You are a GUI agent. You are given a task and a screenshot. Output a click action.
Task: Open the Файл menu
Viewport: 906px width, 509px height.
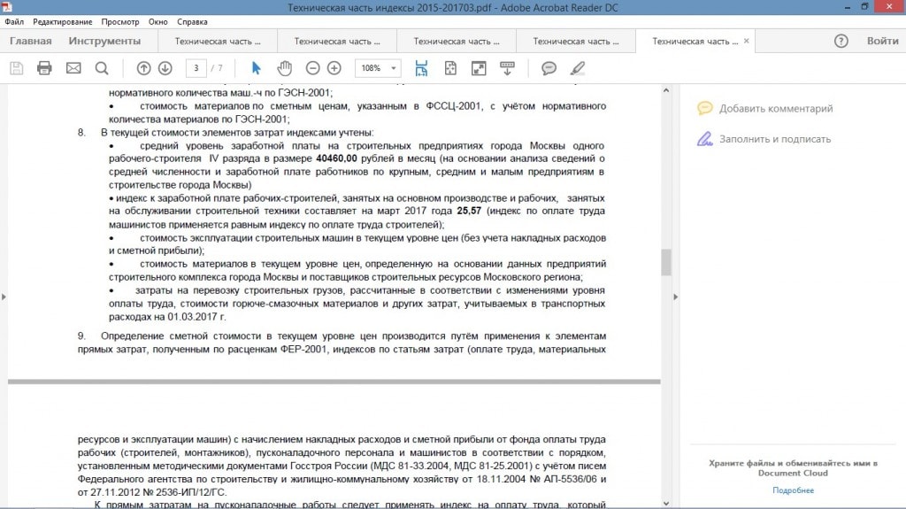tap(14, 22)
